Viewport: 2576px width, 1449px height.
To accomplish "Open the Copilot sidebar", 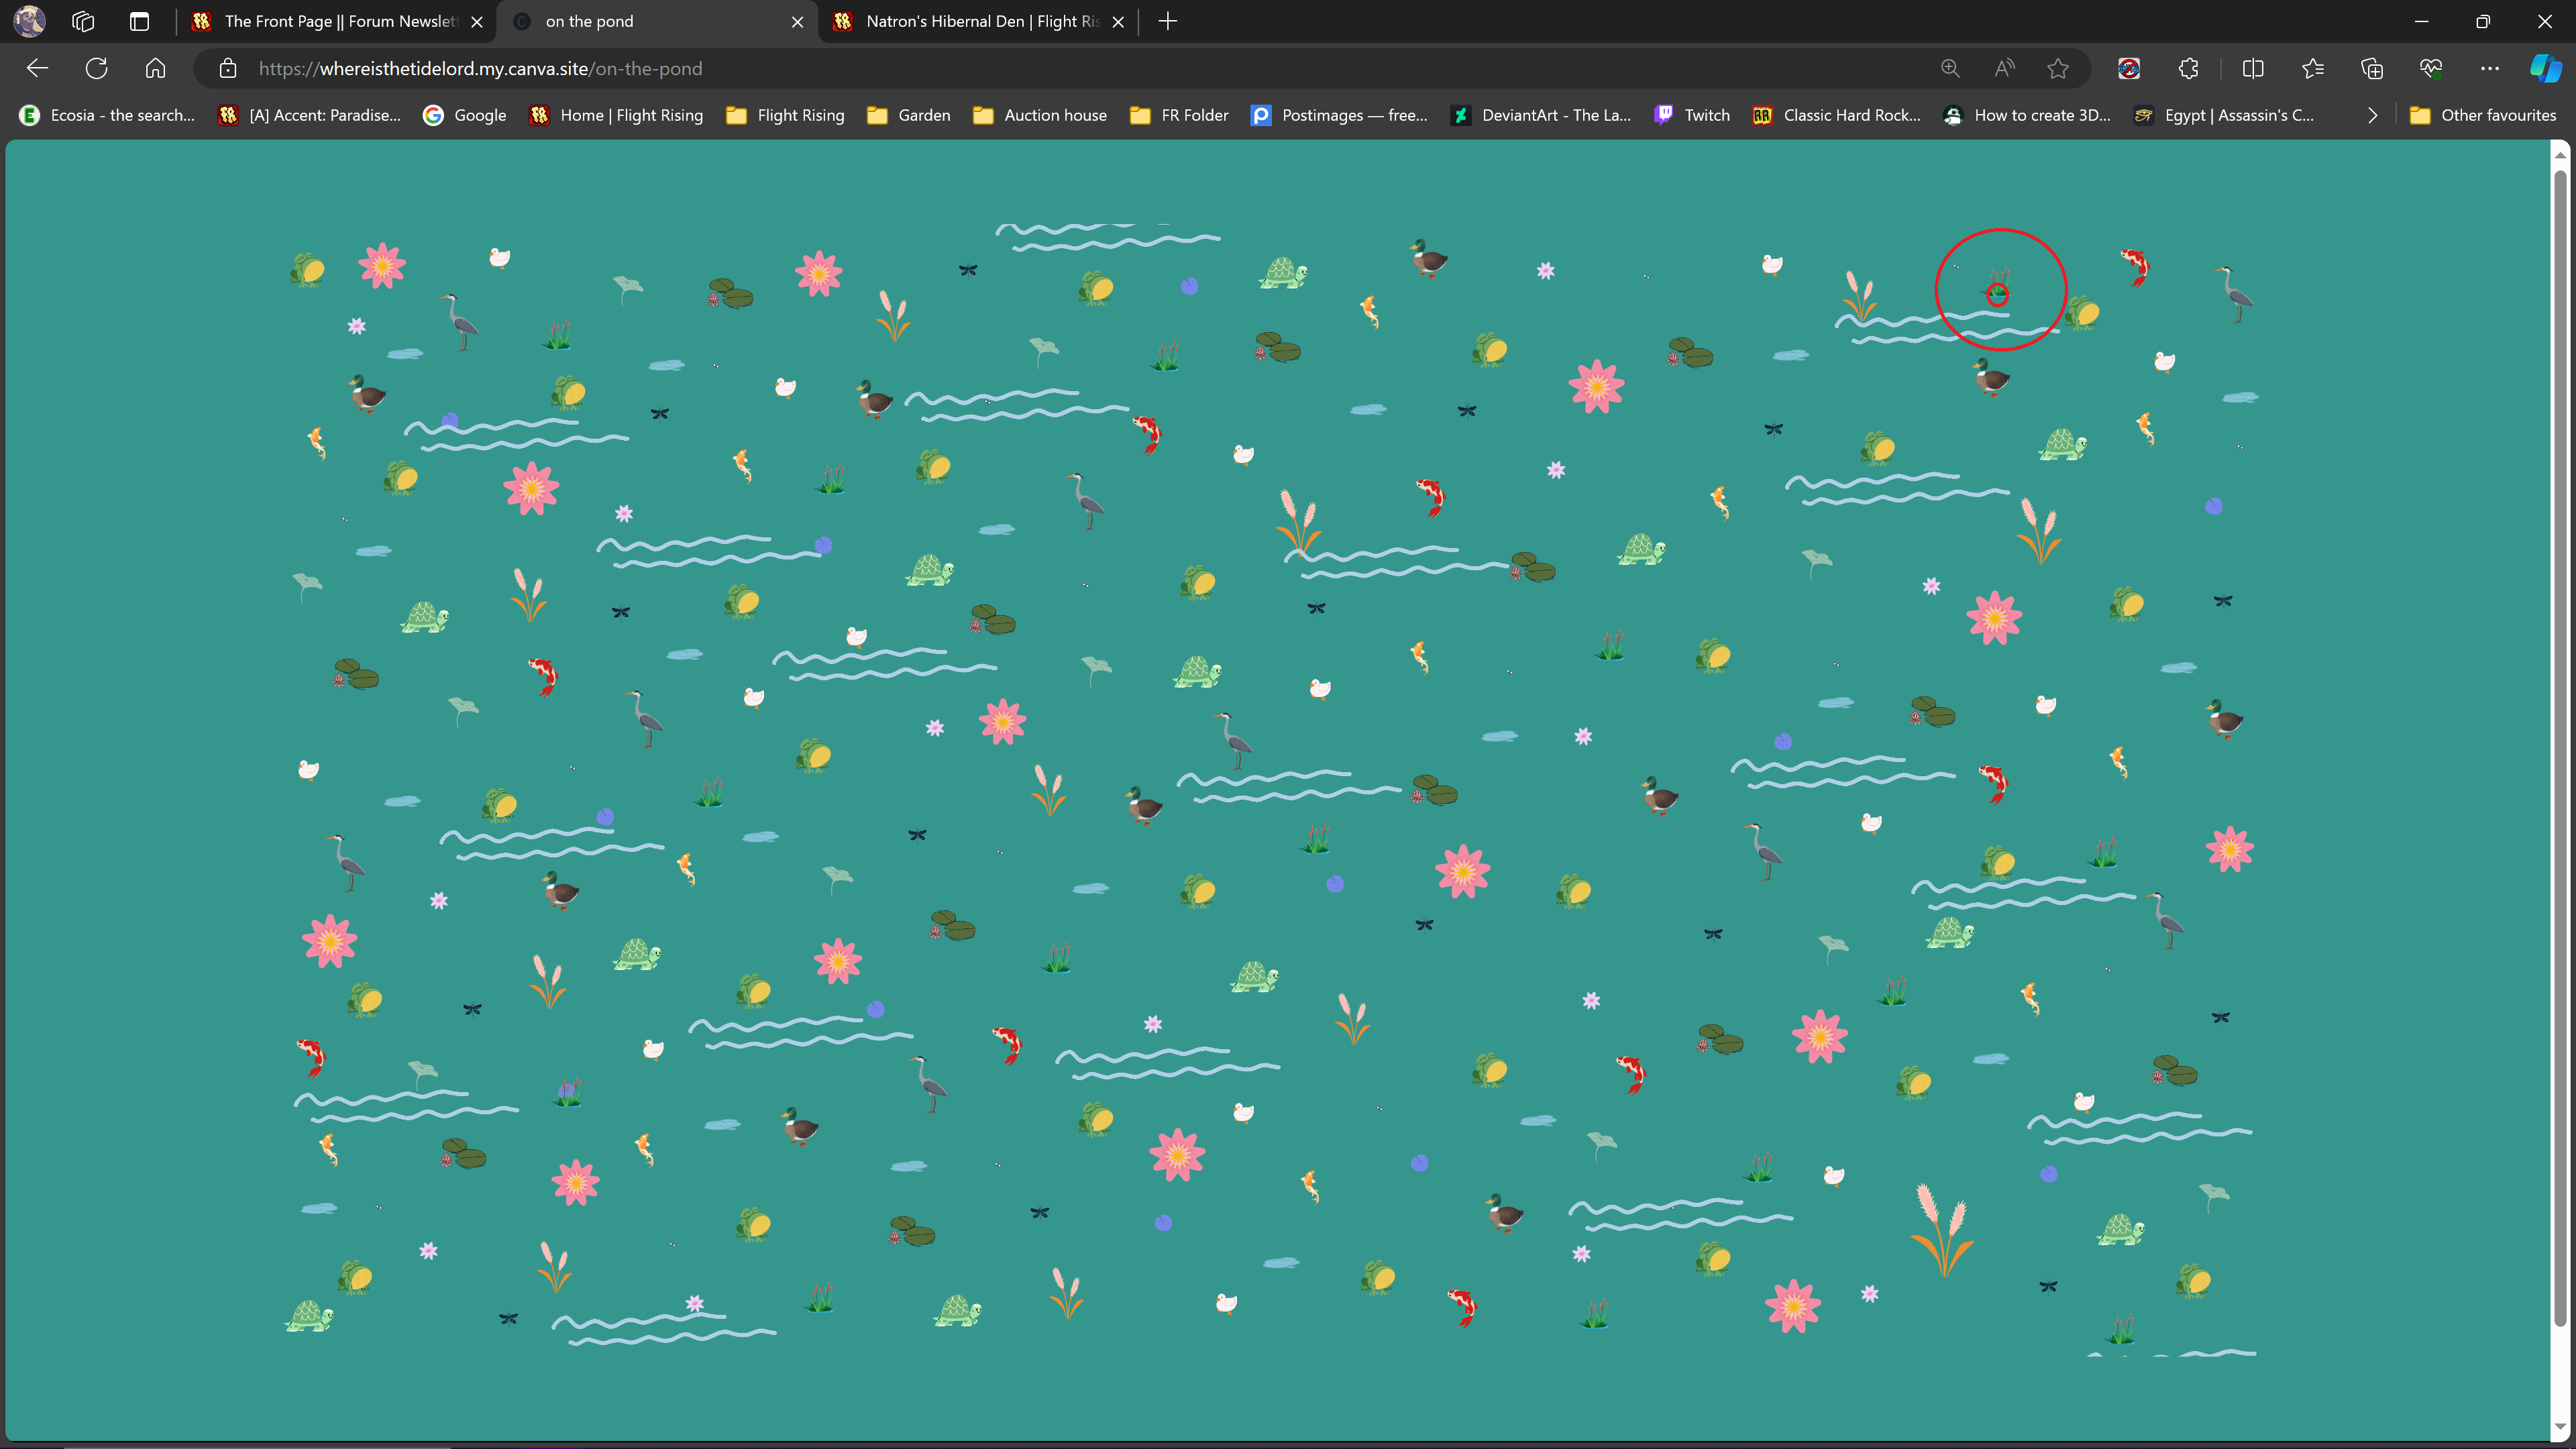I will 2546,68.
